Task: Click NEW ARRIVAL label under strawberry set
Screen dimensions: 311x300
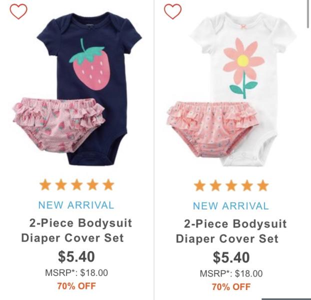Action: click(76, 205)
